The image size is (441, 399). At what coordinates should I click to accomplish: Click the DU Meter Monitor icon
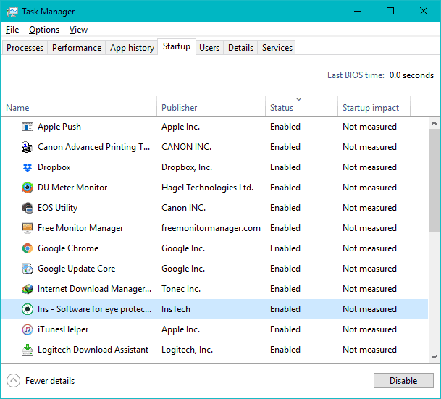[x=28, y=188]
